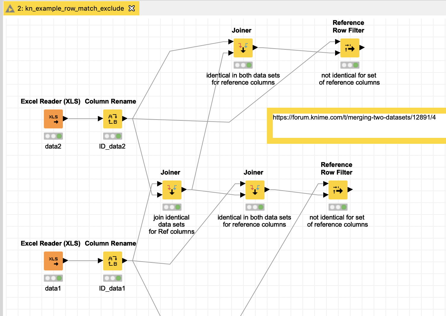Select the data2 Excel Reader node
The width and height of the screenshot is (446, 316).
tap(53, 119)
